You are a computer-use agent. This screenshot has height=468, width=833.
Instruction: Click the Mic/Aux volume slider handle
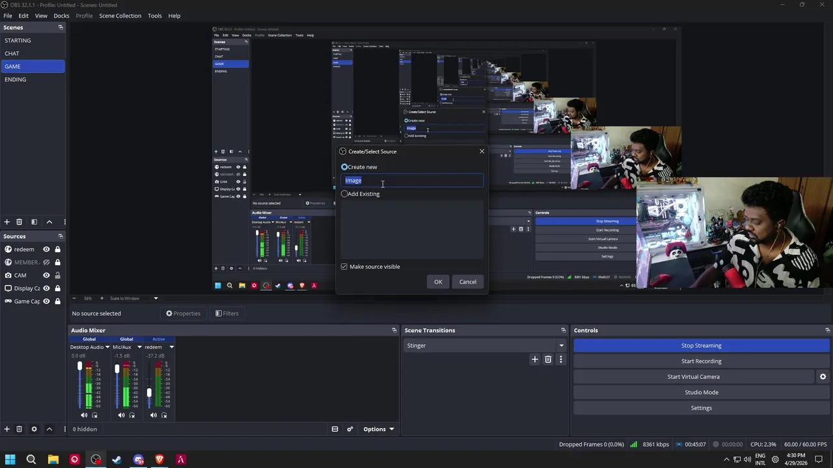pyautogui.click(x=116, y=369)
